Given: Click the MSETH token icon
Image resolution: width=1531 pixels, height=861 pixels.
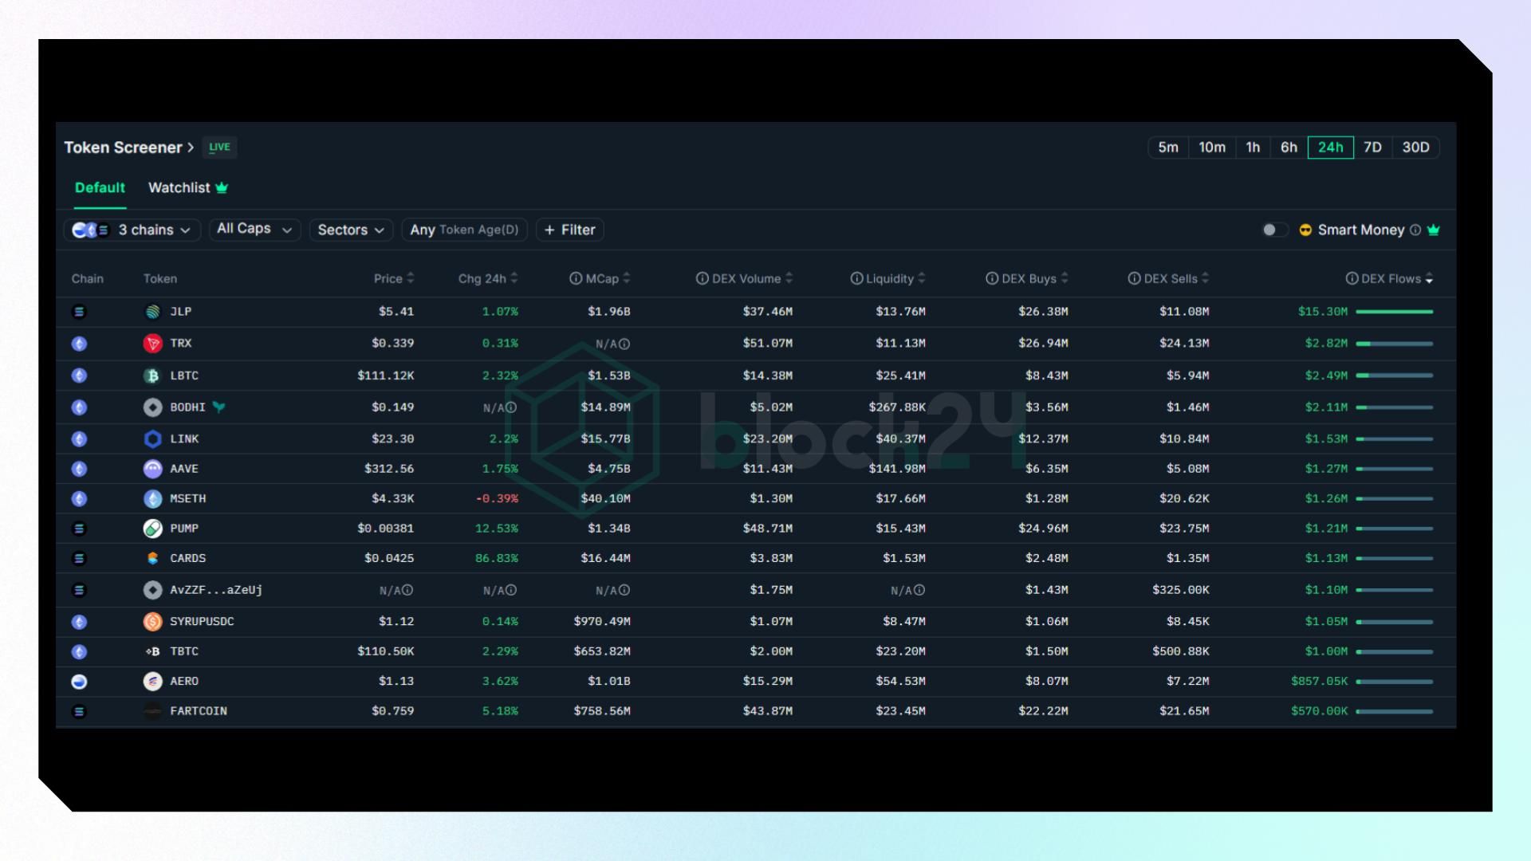Looking at the screenshot, I should [x=152, y=499].
